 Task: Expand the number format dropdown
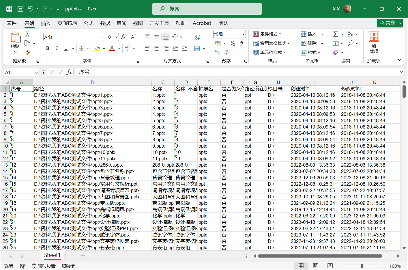[x=243, y=34]
